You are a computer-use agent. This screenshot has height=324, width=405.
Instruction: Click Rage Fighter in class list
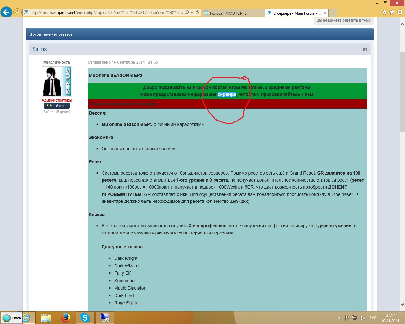[127, 303]
